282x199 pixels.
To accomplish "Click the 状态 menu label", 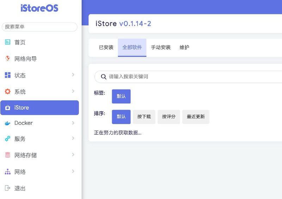I will pyautogui.click(x=20, y=75).
